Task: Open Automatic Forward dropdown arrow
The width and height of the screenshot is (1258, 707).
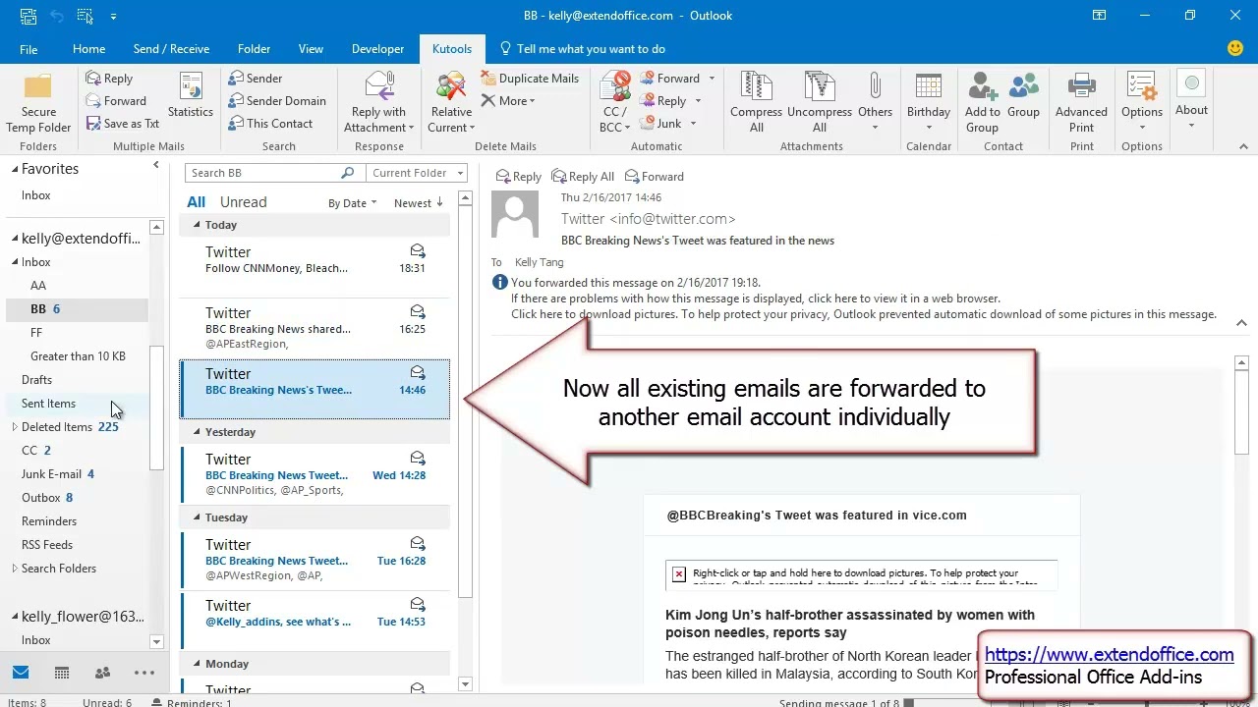Action: pos(712,79)
